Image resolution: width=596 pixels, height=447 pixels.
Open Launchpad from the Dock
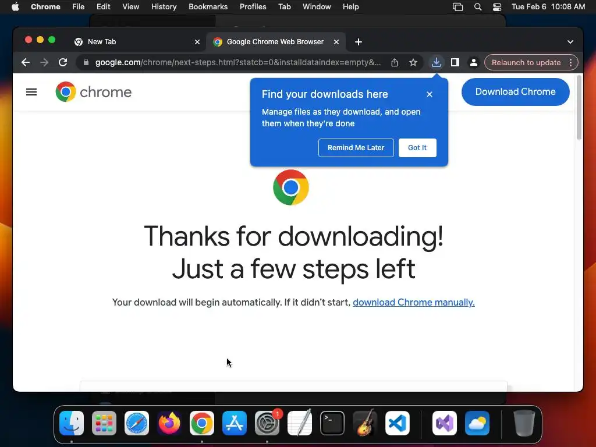click(104, 423)
